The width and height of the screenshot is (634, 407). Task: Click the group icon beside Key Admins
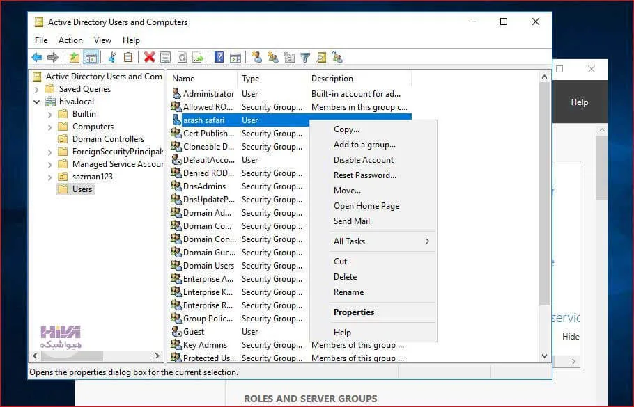click(176, 345)
